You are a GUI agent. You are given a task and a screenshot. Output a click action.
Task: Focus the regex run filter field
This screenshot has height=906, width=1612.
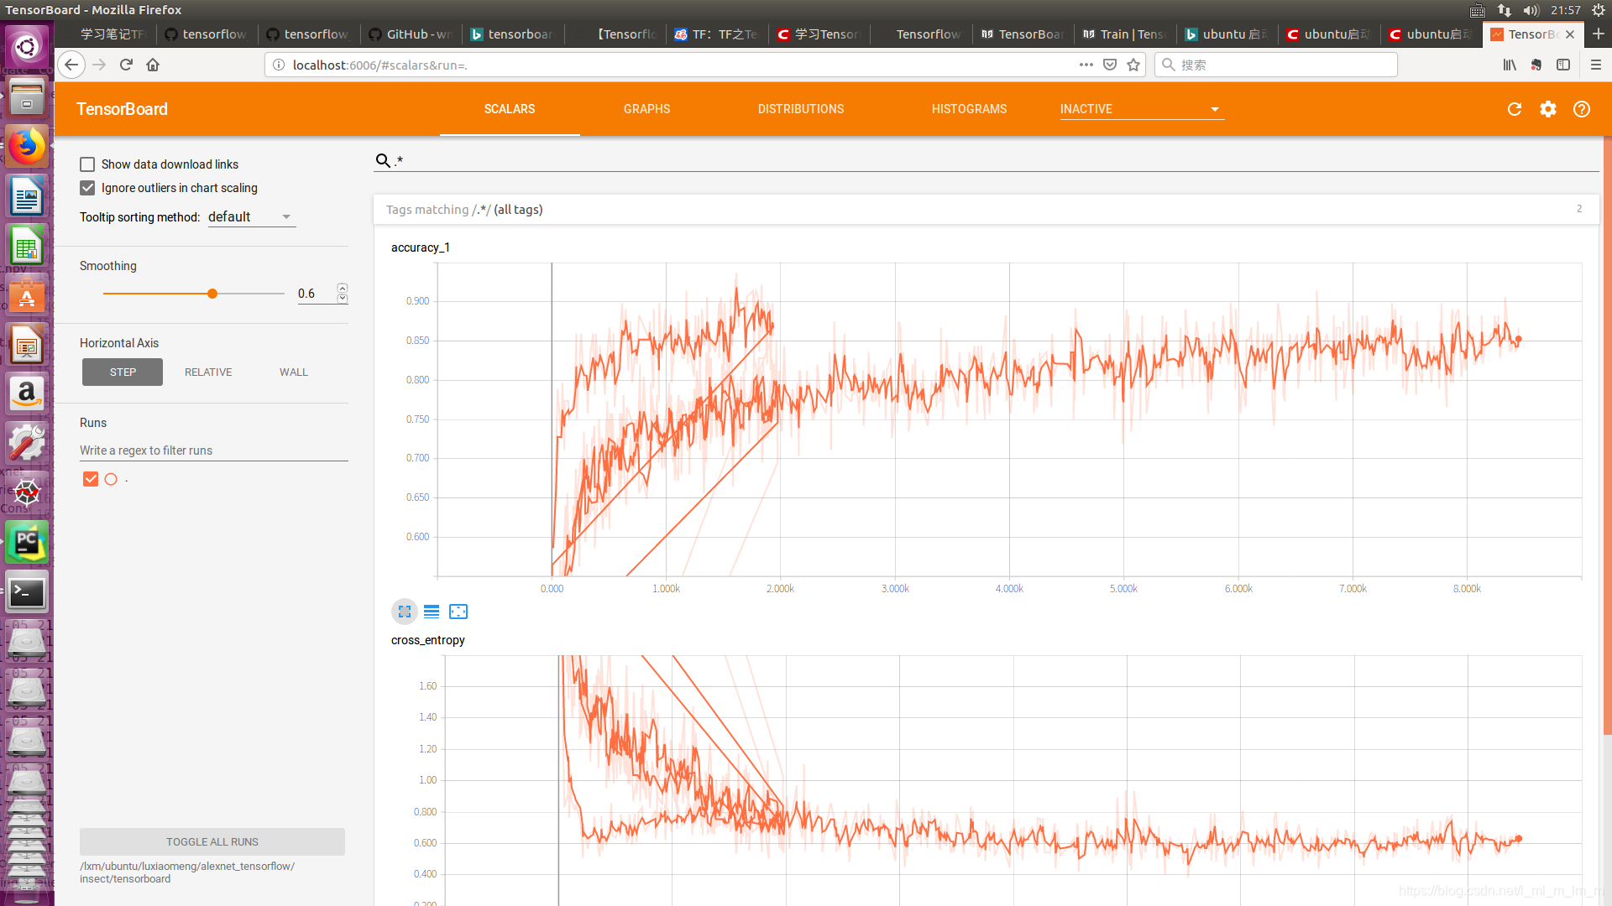coord(214,450)
